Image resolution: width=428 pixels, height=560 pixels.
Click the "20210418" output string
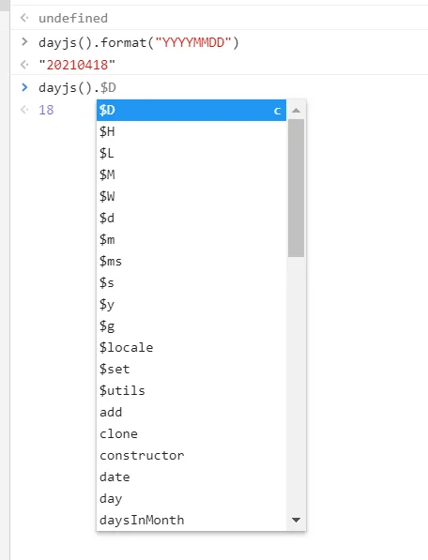point(77,65)
